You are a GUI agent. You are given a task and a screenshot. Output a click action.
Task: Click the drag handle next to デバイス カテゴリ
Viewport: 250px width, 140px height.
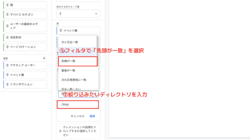pos(7,15)
